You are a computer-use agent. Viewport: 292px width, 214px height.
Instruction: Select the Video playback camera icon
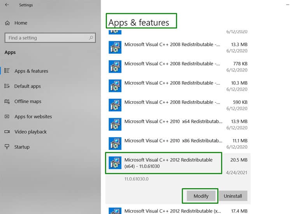point(7,132)
